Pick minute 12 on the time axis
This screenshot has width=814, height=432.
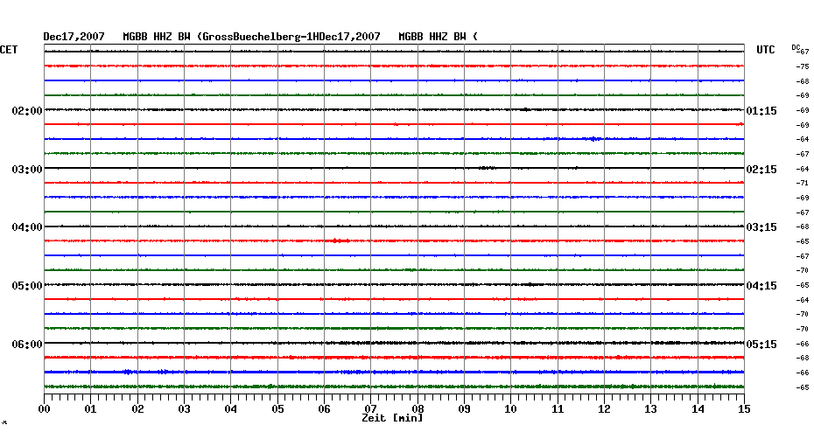click(604, 409)
